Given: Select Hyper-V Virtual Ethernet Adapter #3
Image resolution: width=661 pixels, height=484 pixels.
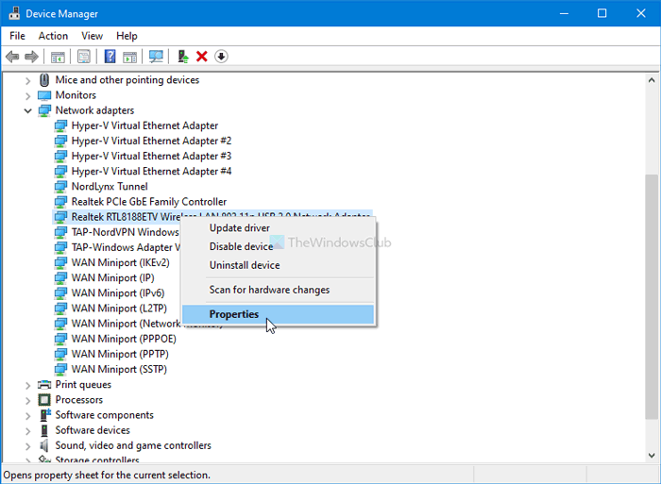Looking at the screenshot, I should coord(151,156).
